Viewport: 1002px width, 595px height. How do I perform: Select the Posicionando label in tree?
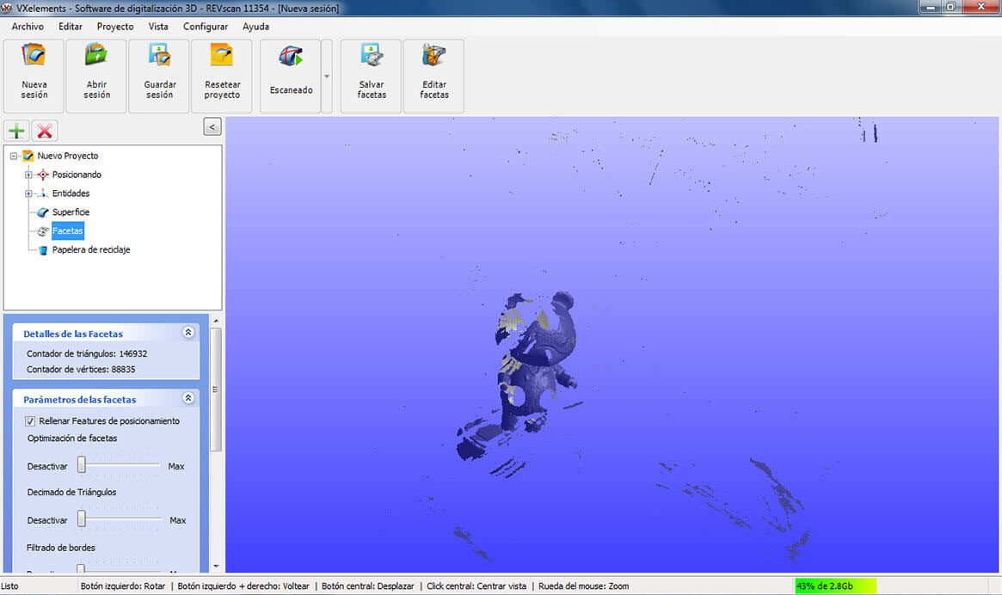(x=77, y=175)
